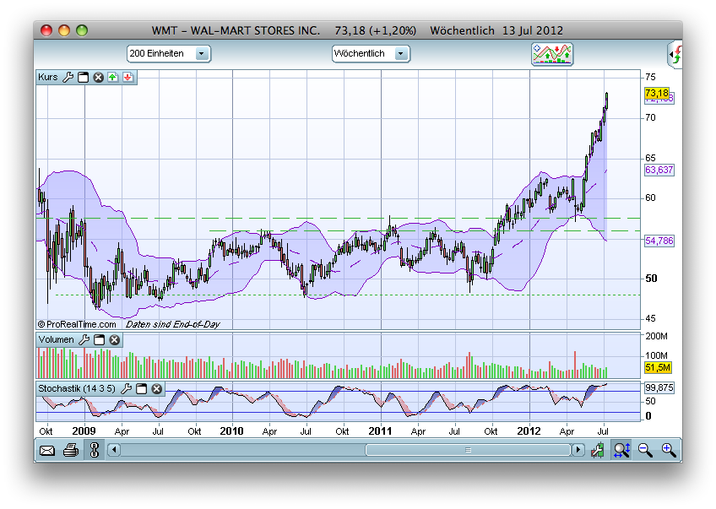This screenshot has height=509, width=716.
Task: Click the 63,637 Bollinger middle value label
Action: pos(659,170)
